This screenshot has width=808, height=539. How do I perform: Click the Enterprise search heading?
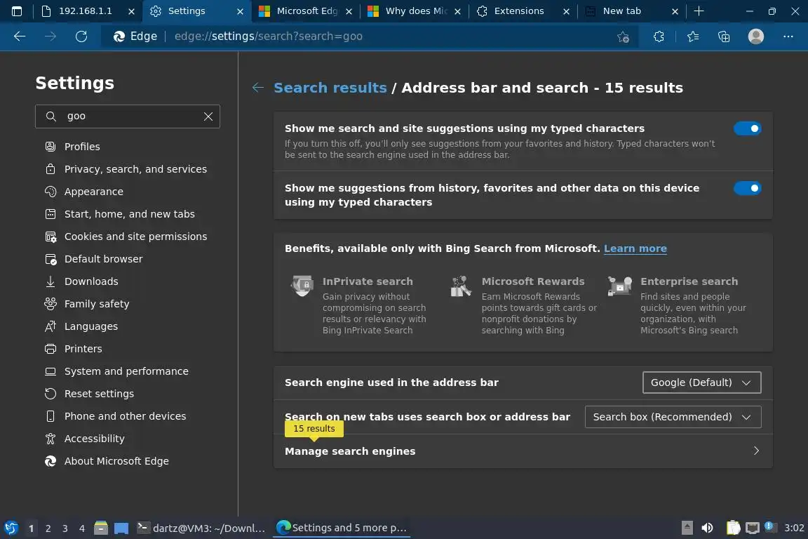pyautogui.click(x=689, y=281)
